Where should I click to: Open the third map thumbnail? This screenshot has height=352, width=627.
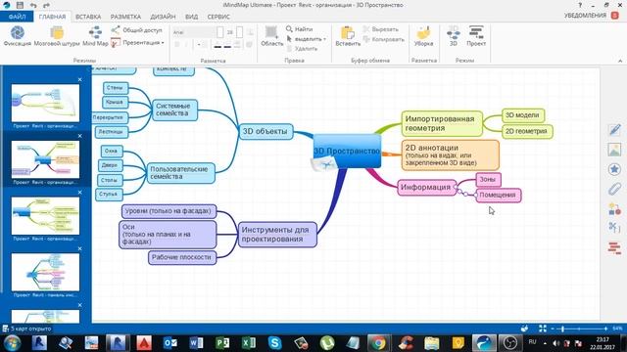pyautogui.click(x=45, y=215)
